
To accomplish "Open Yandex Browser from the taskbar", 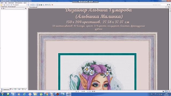I will [30, 94].
